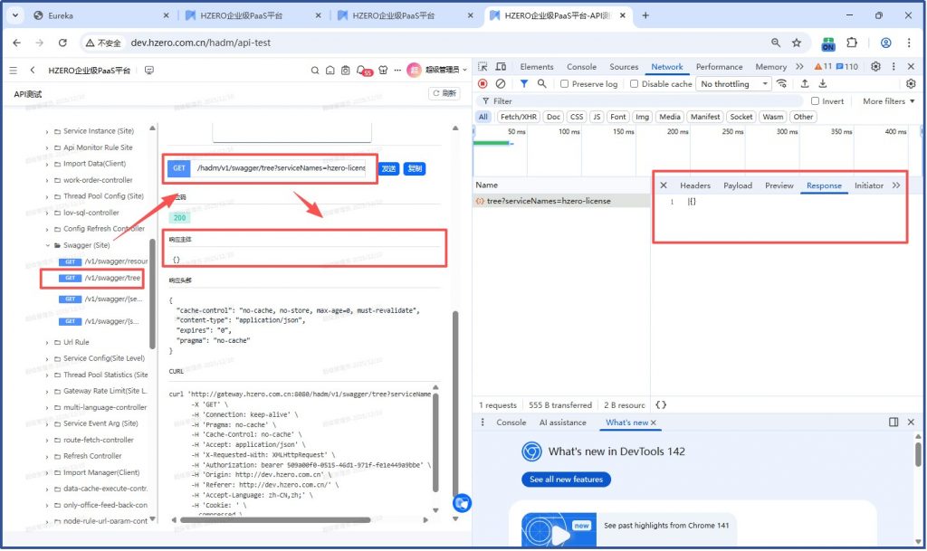Open the No throttling dropdown
Image resolution: width=927 pixels, height=551 pixels.
[733, 84]
